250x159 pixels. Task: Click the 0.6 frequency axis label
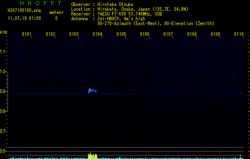point(3,151)
